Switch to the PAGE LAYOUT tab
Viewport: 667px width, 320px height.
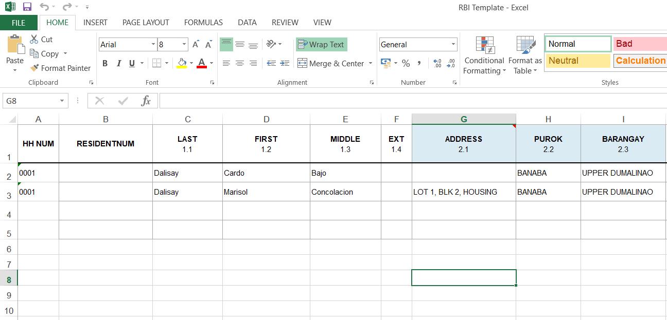(x=146, y=23)
